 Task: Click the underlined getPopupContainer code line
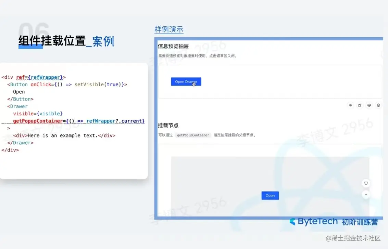tap(79, 121)
